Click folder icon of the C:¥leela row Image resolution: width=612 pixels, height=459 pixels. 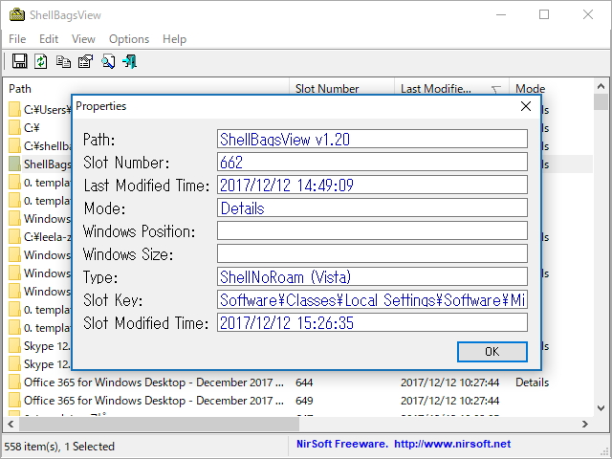(x=14, y=236)
